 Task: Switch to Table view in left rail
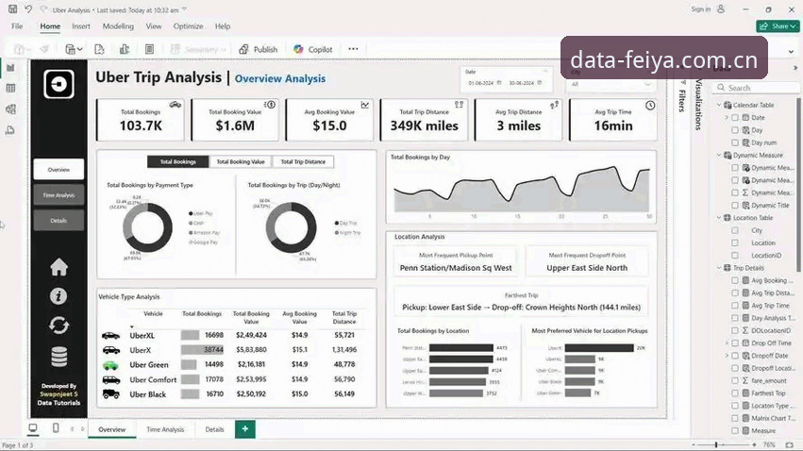pos(10,88)
